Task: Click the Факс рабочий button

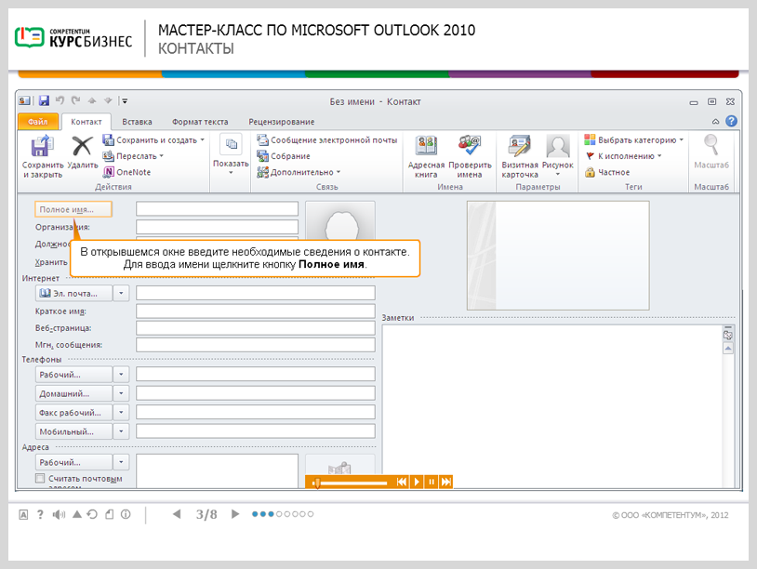Action: [73, 412]
